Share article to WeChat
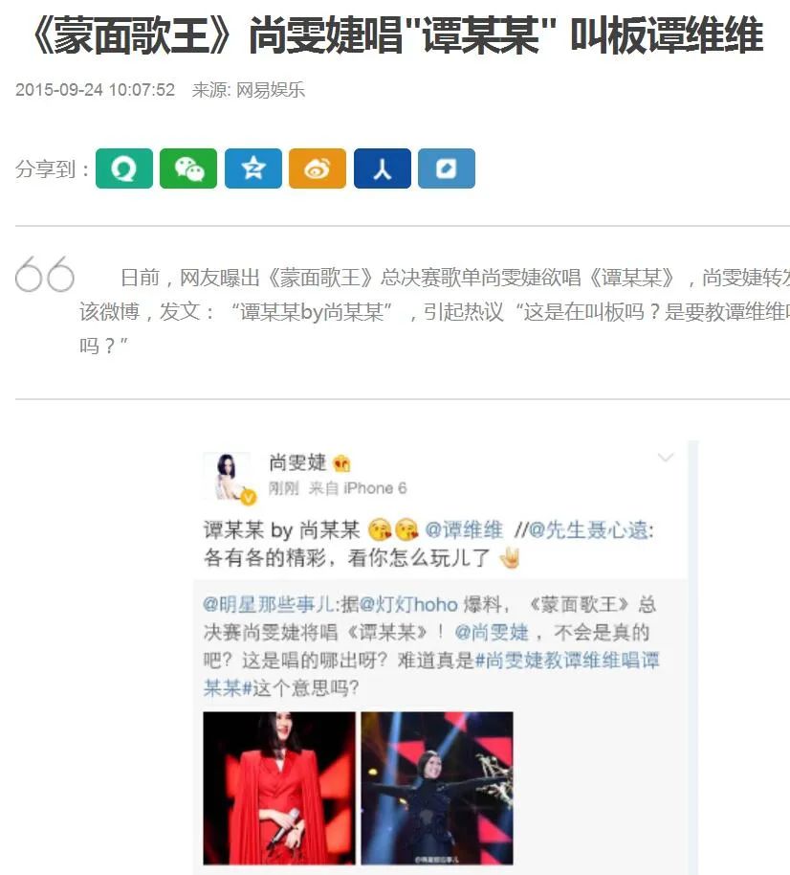Viewport: 790px width, 875px height. [x=188, y=168]
